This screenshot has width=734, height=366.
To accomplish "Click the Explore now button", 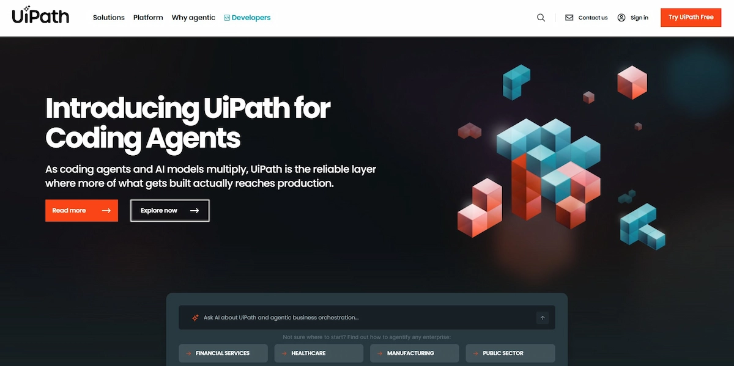I will click(x=170, y=210).
